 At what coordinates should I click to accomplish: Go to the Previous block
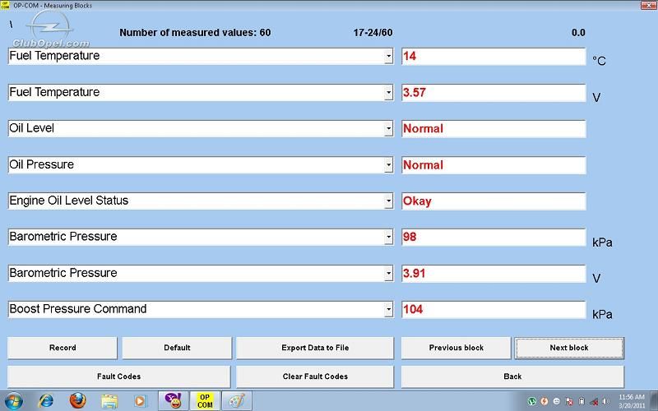click(456, 348)
